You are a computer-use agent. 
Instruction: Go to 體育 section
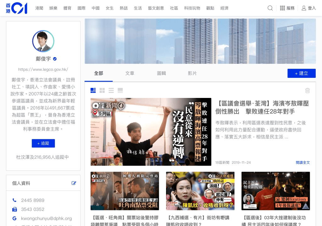[67, 8]
